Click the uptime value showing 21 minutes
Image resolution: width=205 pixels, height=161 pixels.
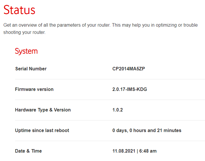[147, 131]
